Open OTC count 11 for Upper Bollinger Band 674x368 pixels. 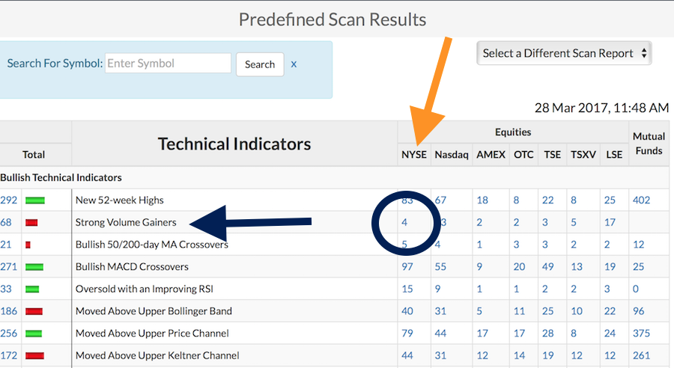(x=519, y=311)
